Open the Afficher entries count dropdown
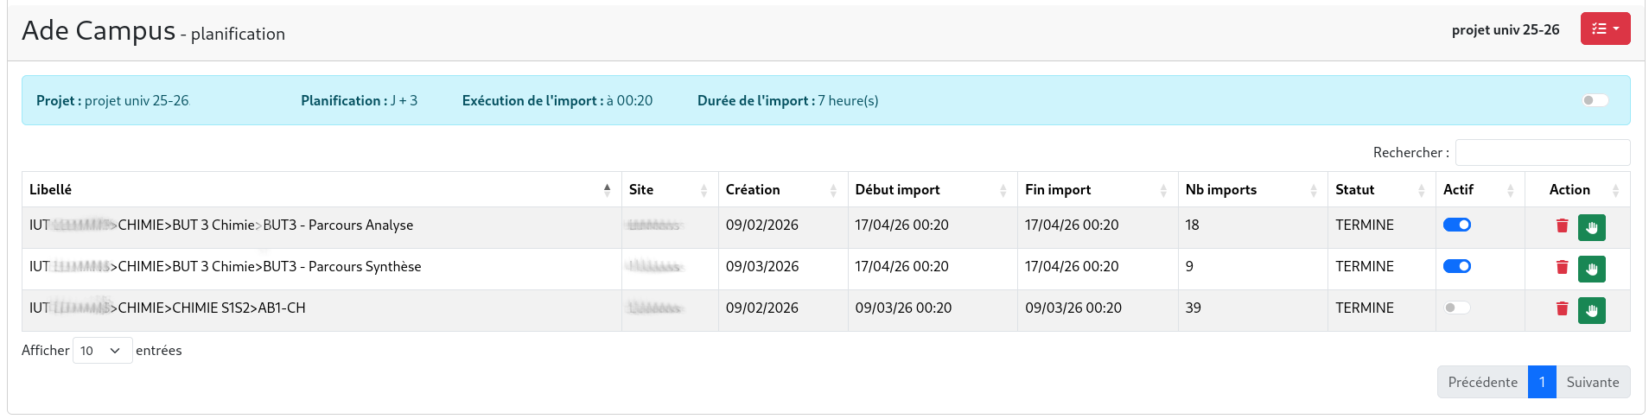Viewport: 1649px width, 419px height. [102, 351]
